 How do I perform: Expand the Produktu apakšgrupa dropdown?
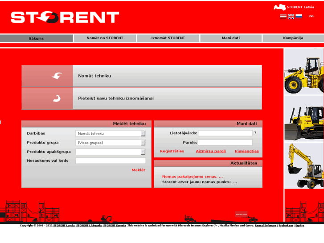coord(111,152)
